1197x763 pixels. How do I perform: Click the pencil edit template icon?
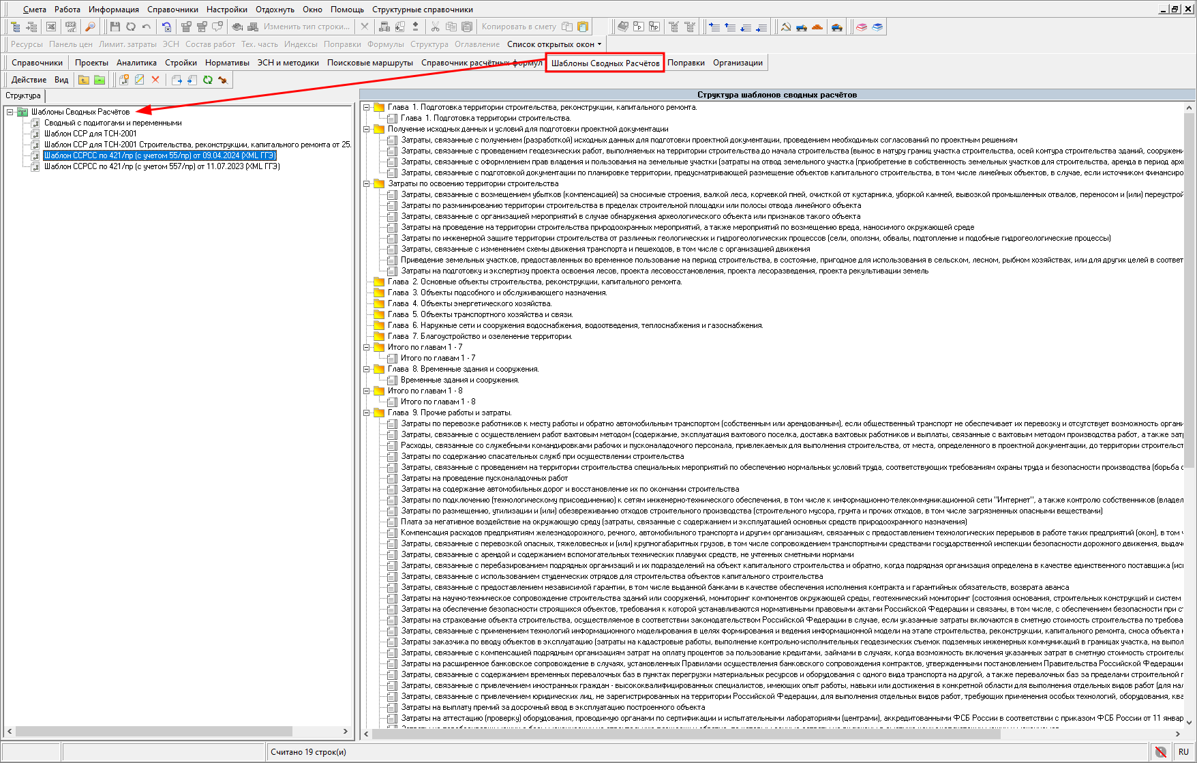[140, 80]
